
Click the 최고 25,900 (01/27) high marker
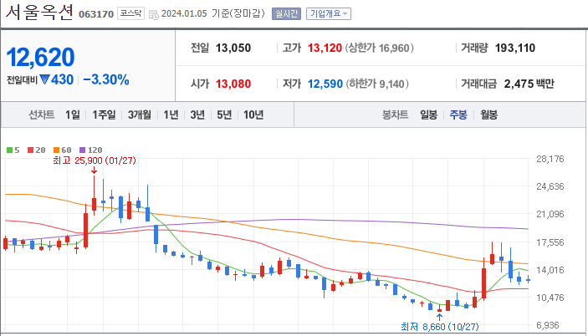click(x=95, y=160)
